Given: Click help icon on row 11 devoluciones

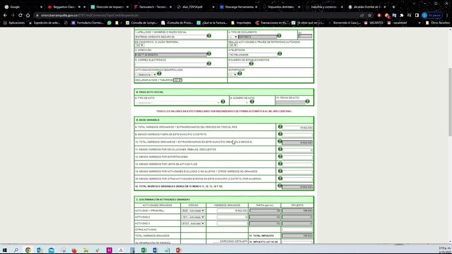Looking at the screenshot, I should pos(280,149).
